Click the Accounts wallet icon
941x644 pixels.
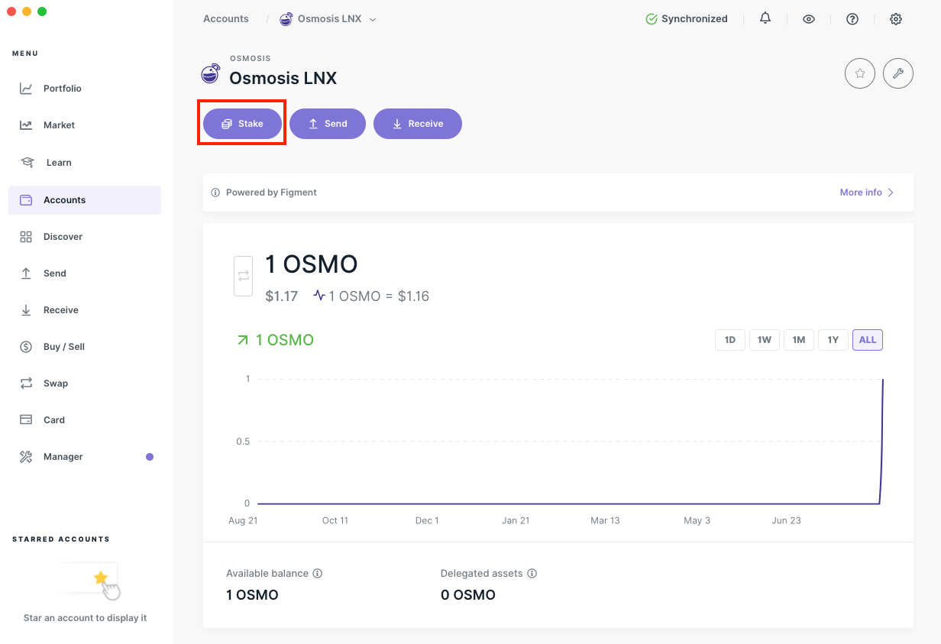click(x=26, y=200)
